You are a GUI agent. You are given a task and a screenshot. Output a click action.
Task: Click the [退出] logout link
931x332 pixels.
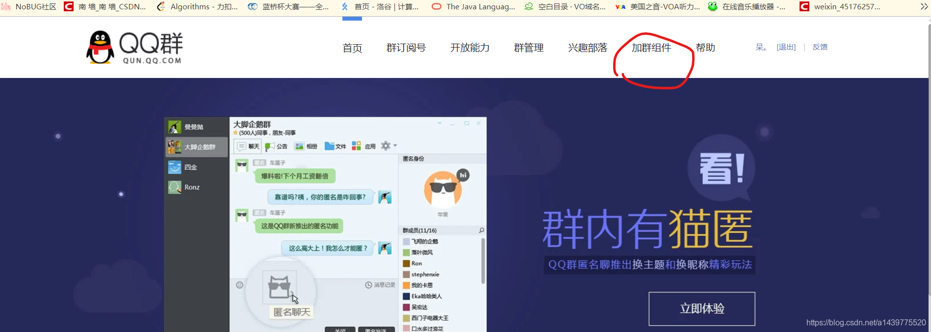(786, 47)
